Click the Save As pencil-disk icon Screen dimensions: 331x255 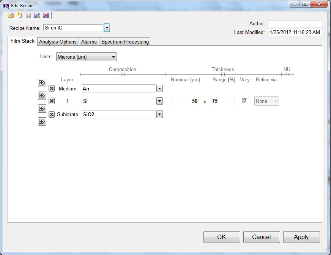pyautogui.click(x=37, y=16)
